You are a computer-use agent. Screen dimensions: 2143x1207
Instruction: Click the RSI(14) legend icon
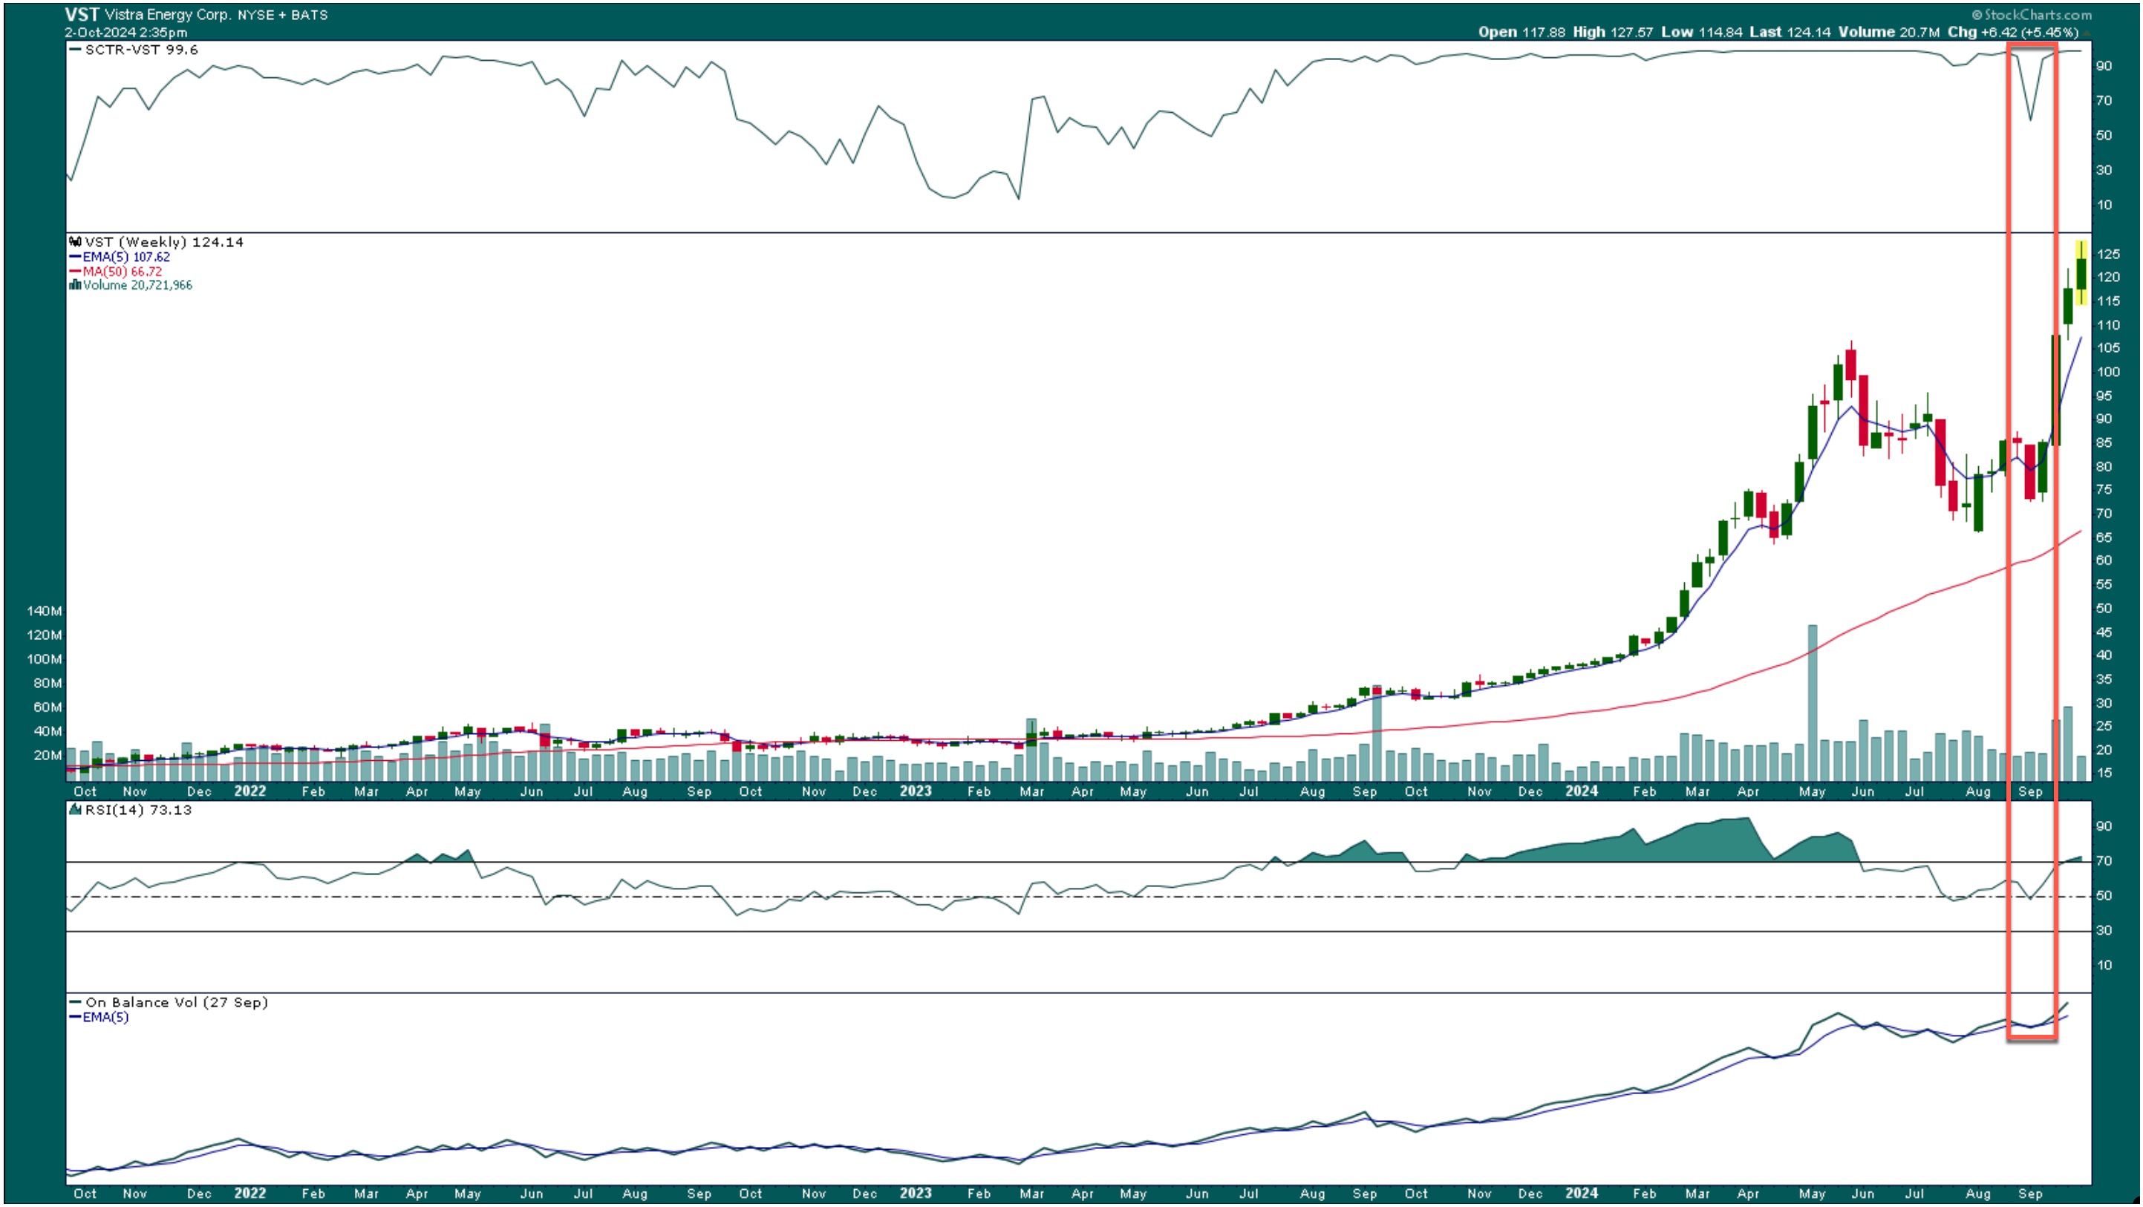[x=75, y=810]
